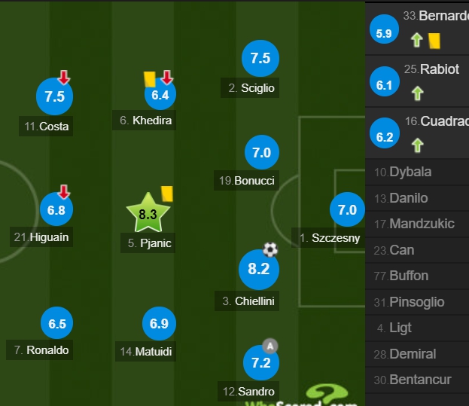
Task: Click the red substitution arrow on Costa
Action: pyautogui.click(x=64, y=77)
